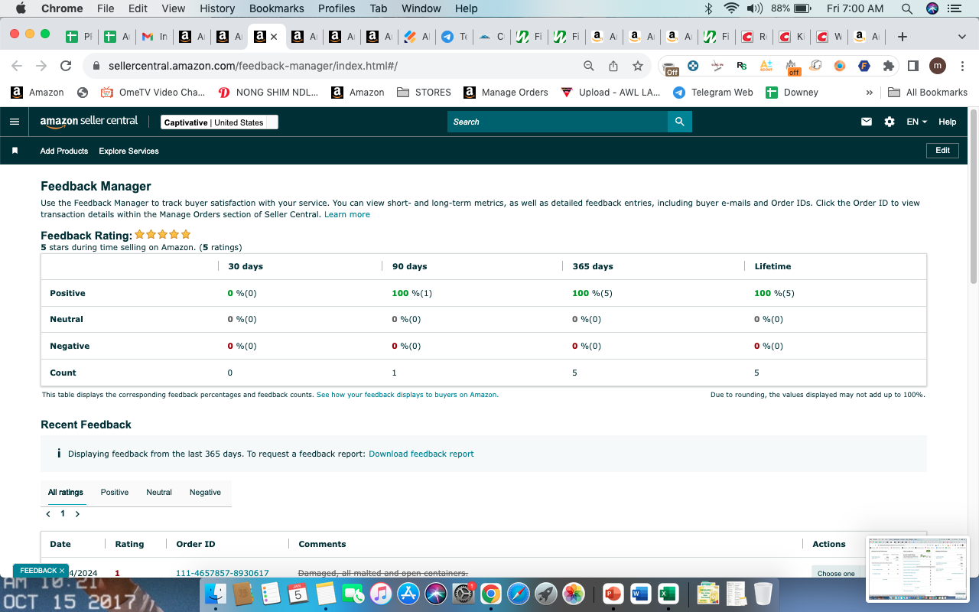Open the Chrome tab search chevron
The width and height of the screenshot is (979, 612).
click(x=961, y=36)
